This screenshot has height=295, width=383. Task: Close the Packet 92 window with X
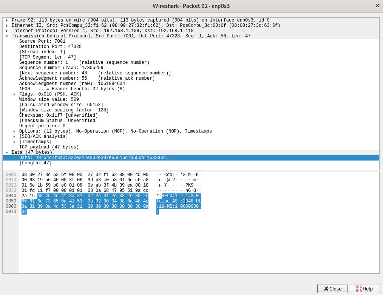377,6
